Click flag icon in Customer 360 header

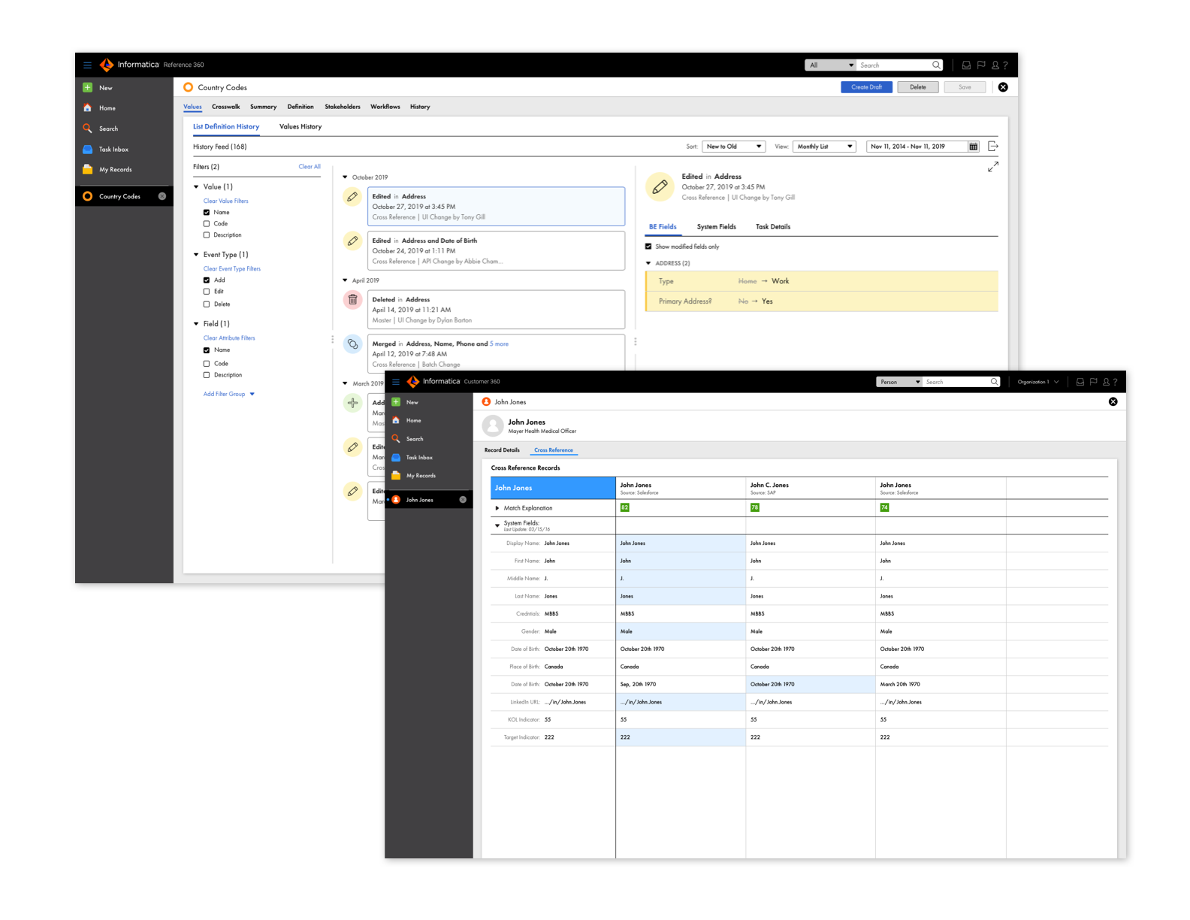tap(1093, 382)
